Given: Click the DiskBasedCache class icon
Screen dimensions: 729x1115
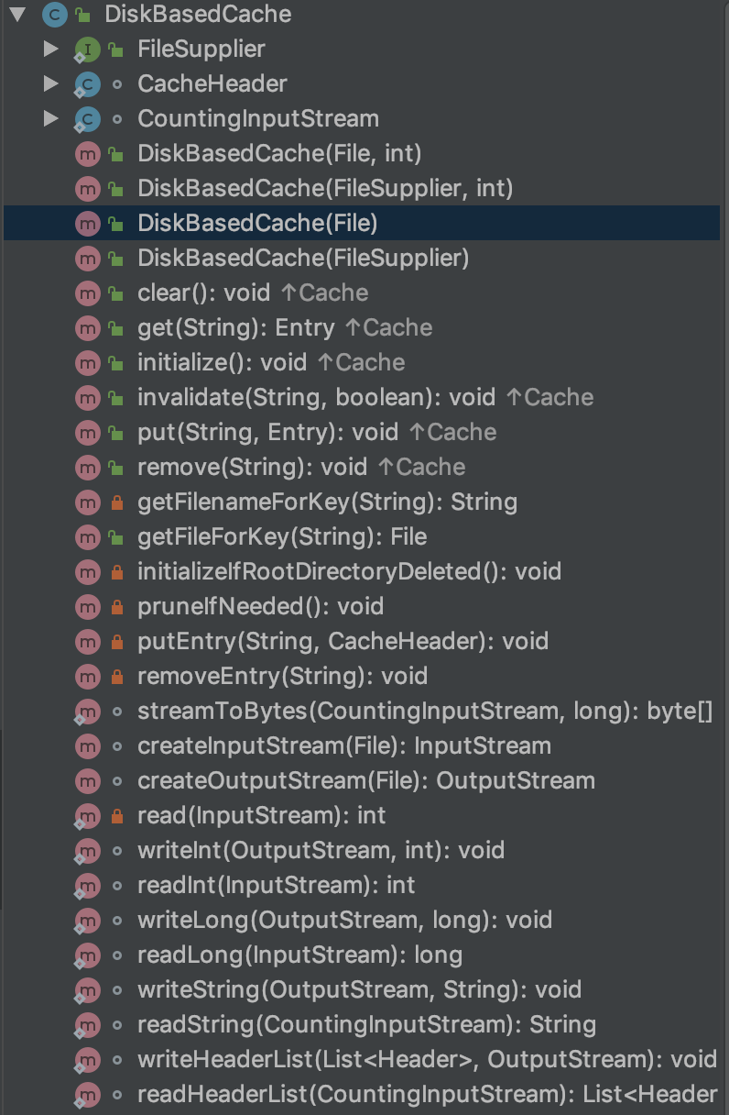Looking at the screenshot, I should [x=54, y=14].
